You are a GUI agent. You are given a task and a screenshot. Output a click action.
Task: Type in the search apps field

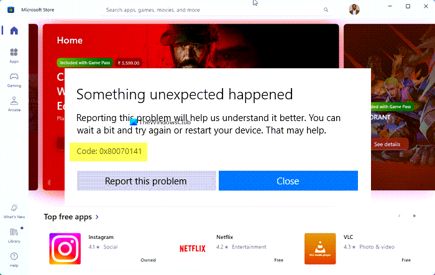[x=211, y=10]
